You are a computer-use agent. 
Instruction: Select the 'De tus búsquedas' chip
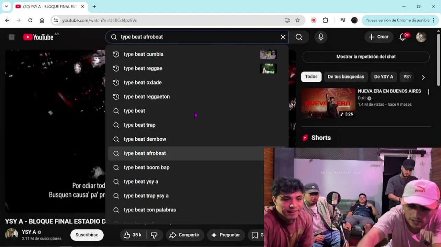tap(346, 77)
